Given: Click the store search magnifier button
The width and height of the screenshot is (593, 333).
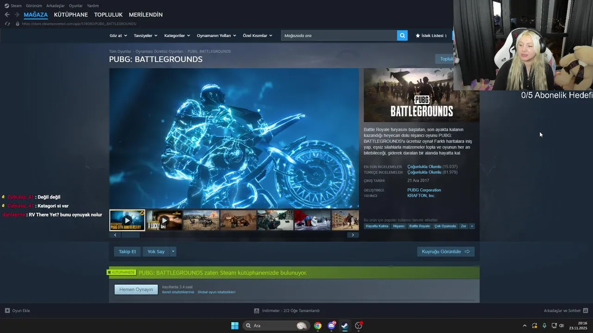Looking at the screenshot, I should point(402,36).
